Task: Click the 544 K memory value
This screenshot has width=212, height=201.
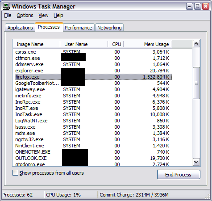Action: [163, 83]
